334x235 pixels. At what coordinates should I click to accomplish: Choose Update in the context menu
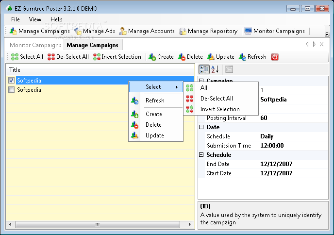(156, 135)
